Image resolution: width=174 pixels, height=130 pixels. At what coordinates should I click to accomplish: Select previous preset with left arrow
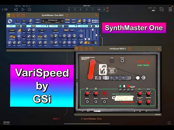(x=43, y=21)
